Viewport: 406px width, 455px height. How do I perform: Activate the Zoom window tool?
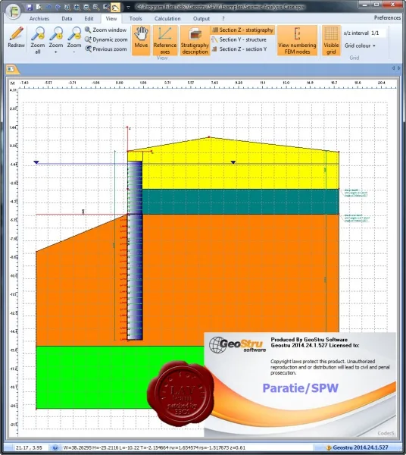[106, 30]
